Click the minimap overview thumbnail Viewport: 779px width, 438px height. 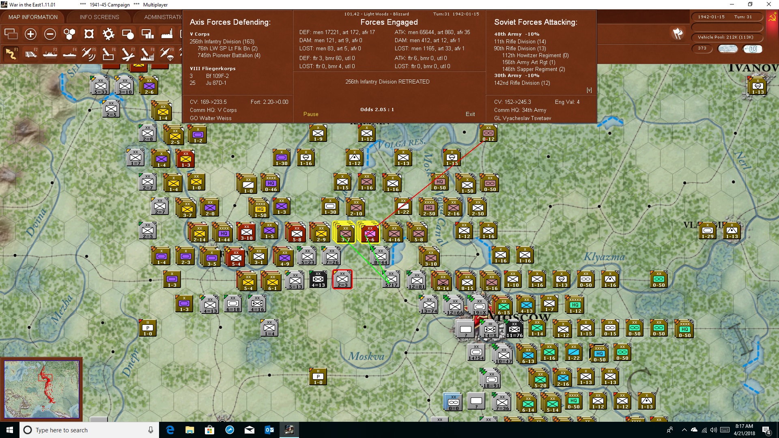pos(41,389)
